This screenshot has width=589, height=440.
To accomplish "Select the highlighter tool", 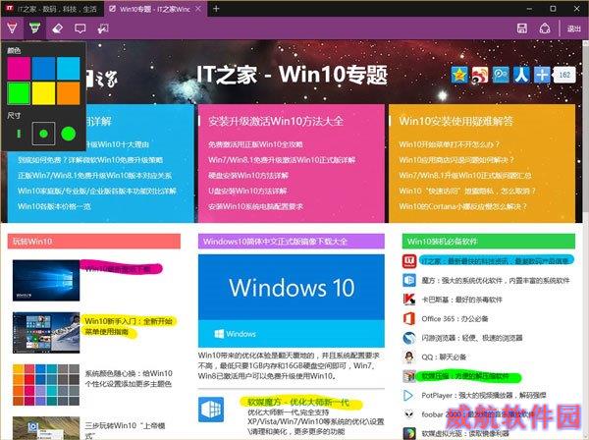I will [34, 28].
